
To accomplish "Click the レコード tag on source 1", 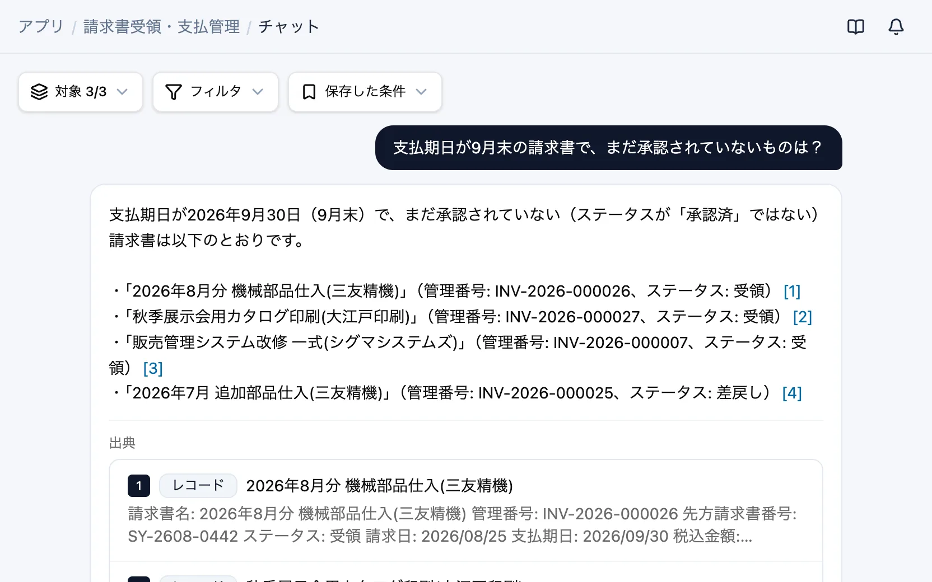I will coord(198,486).
